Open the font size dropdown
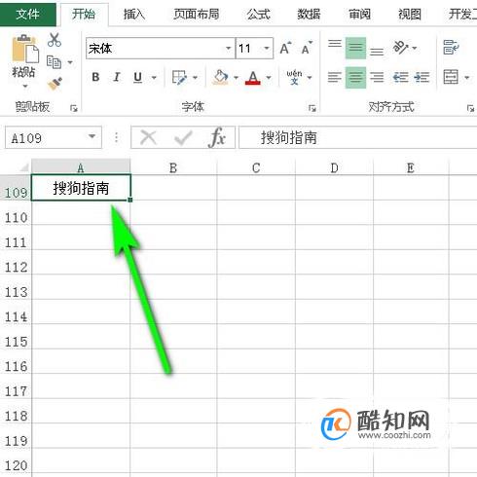Screen dimensions: 477x477 coord(267,49)
